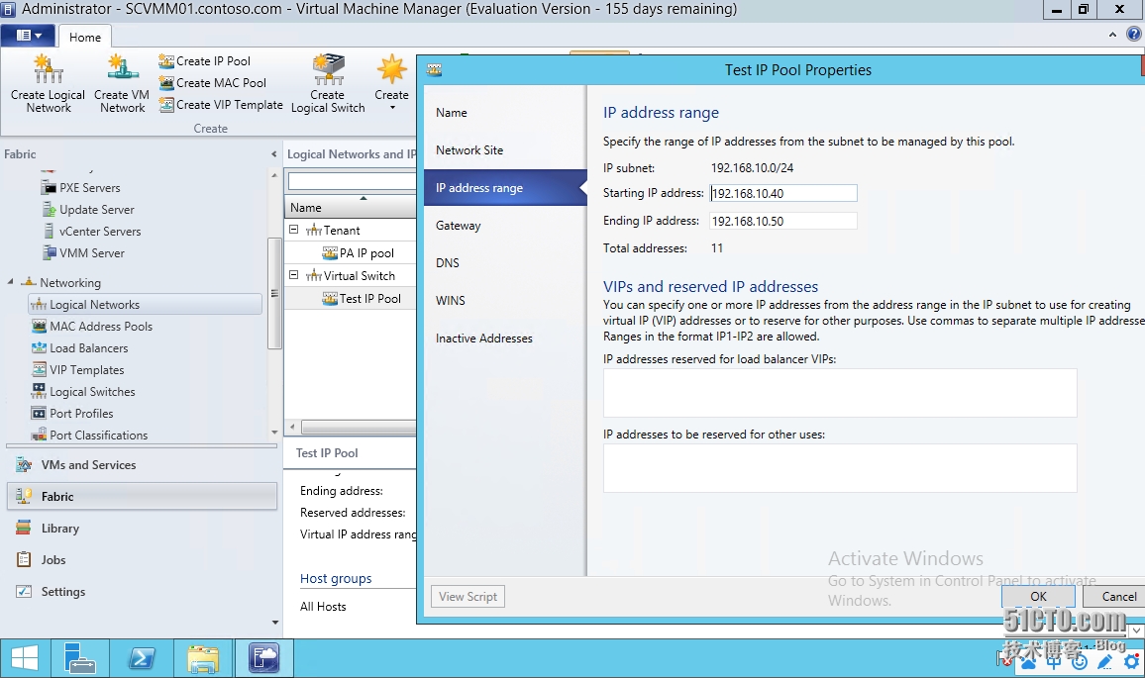Click the Create VM Network icon
1145x678 pixels.
122,68
